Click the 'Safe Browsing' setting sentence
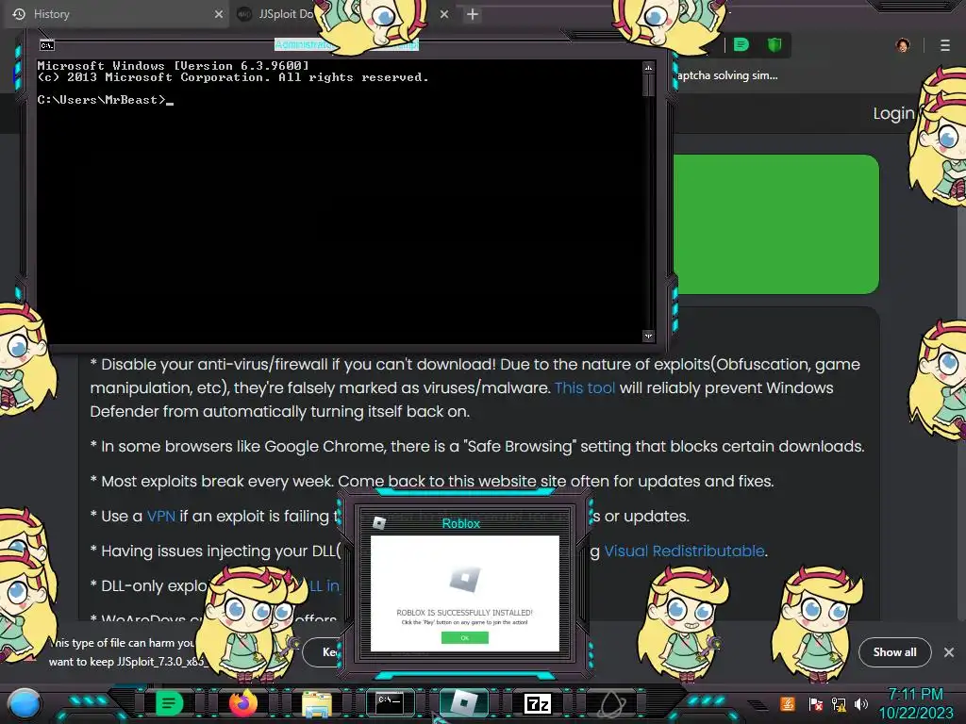 click(477, 446)
